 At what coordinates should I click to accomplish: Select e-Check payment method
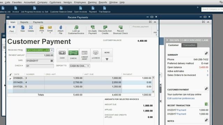pyautogui.click(x=96, y=55)
